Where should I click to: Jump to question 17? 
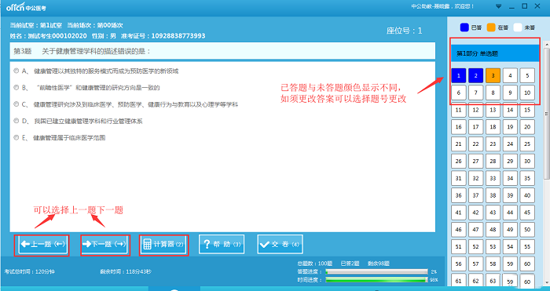coord(475,127)
